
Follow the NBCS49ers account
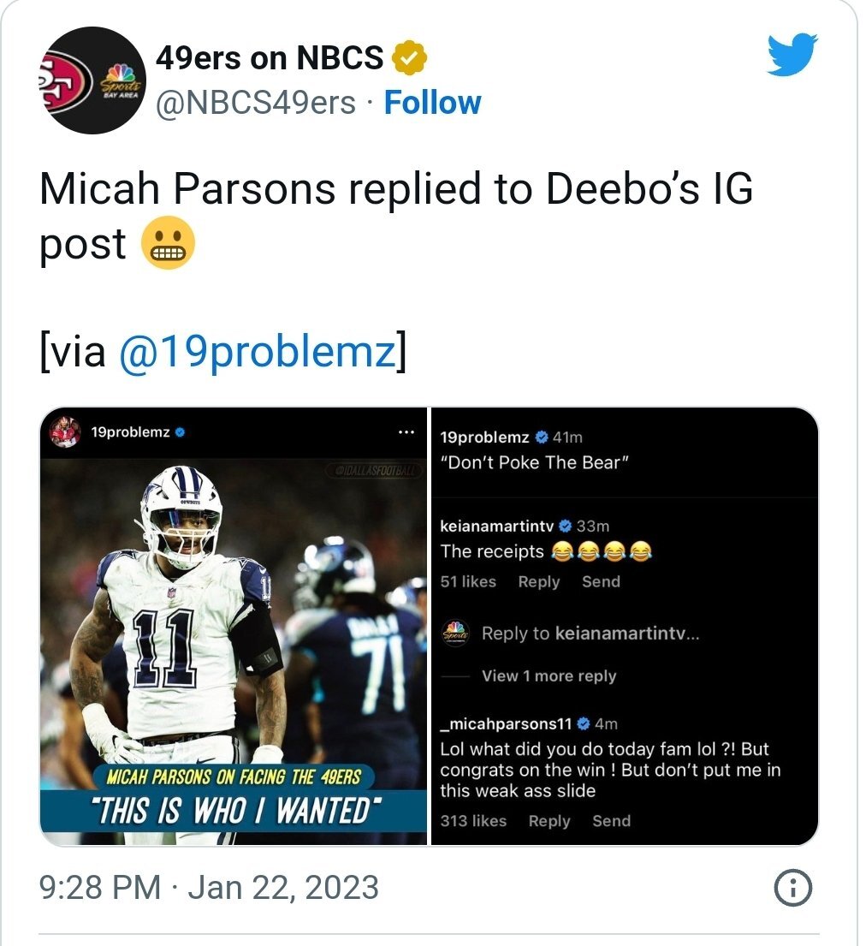(432, 103)
